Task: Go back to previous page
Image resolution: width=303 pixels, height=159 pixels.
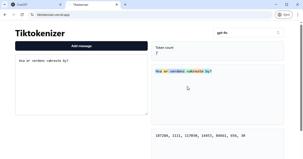Action: 5,15
